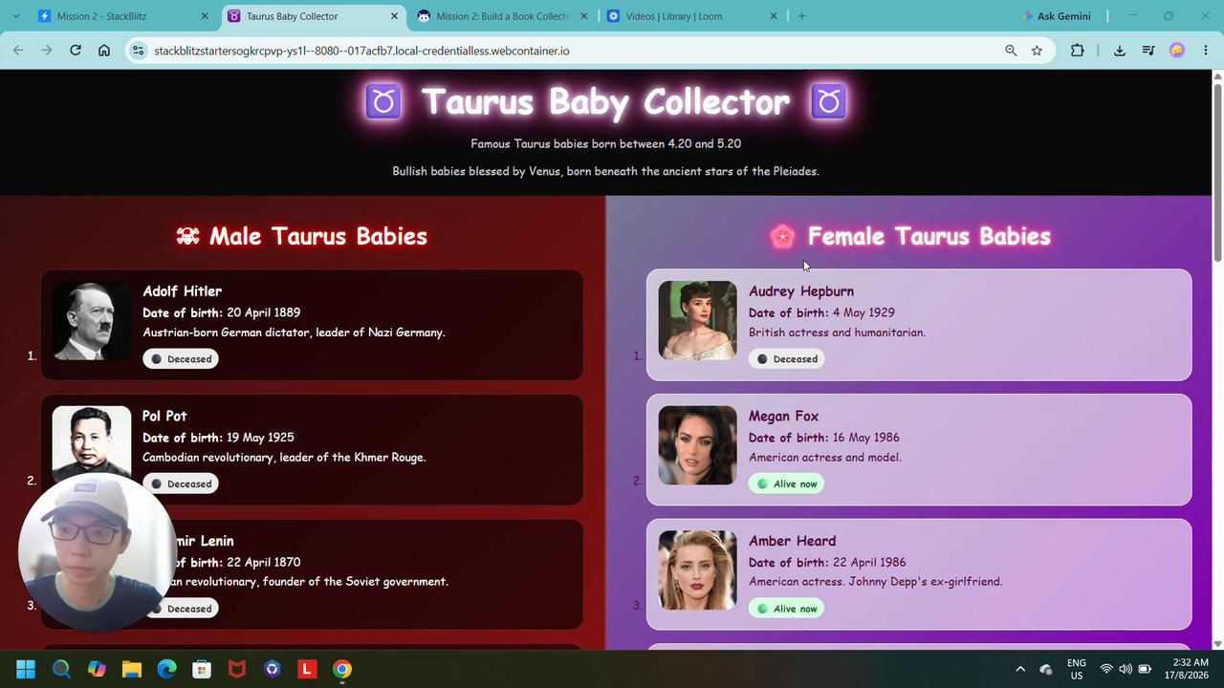Click the Audrey Hepburn name
1224x688 pixels.
click(801, 291)
